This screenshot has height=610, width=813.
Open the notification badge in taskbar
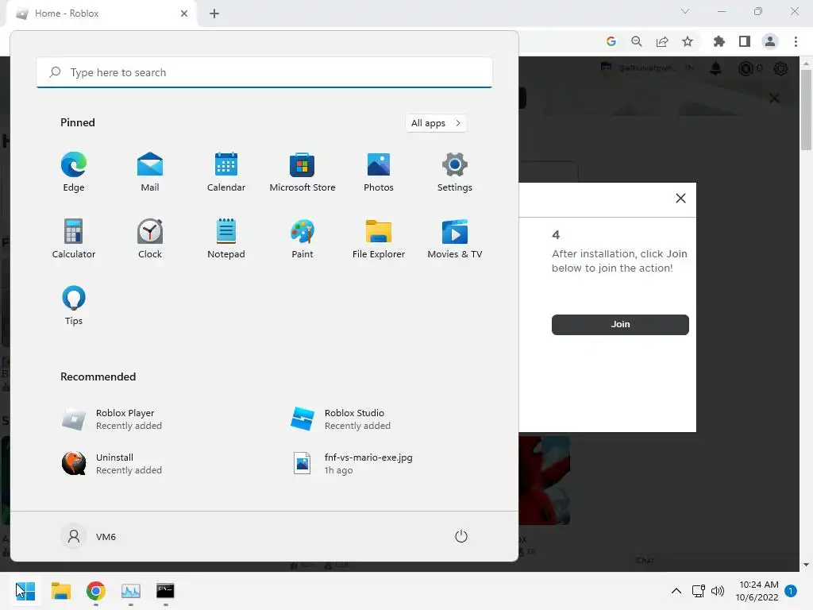pyautogui.click(x=791, y=590)
